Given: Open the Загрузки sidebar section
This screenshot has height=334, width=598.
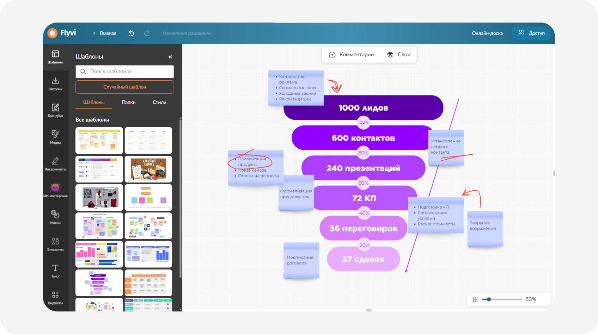Looking at the screenshot, I should (55, 84).
